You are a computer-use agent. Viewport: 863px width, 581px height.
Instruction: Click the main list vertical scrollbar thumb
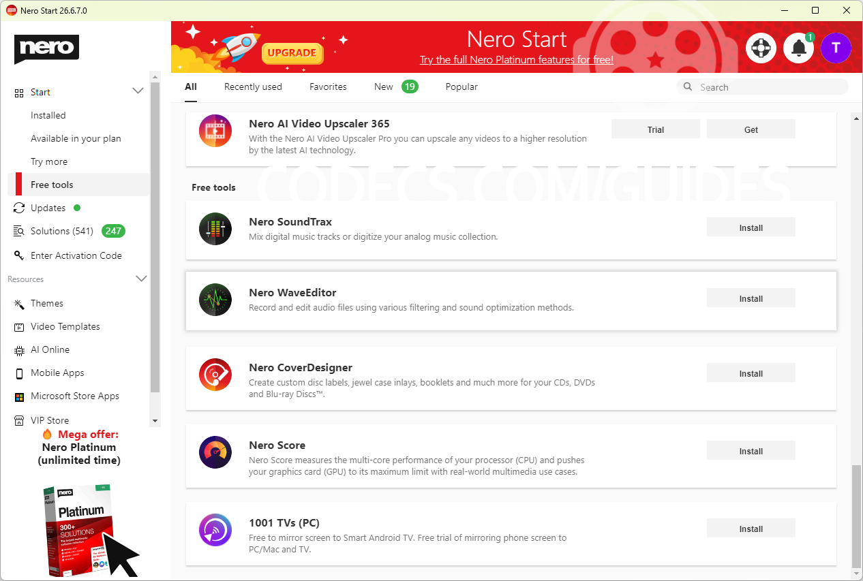point(857,516)
